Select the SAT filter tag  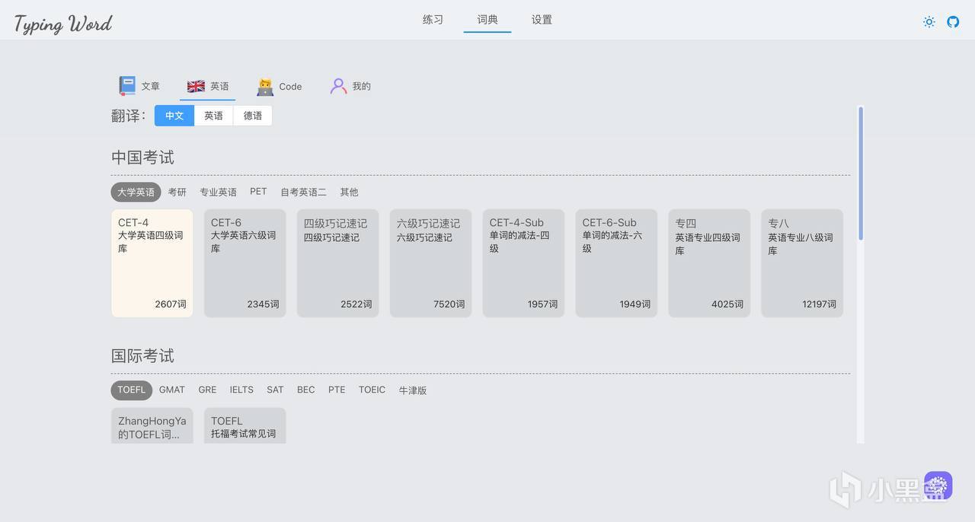click(x=275, y=390)
